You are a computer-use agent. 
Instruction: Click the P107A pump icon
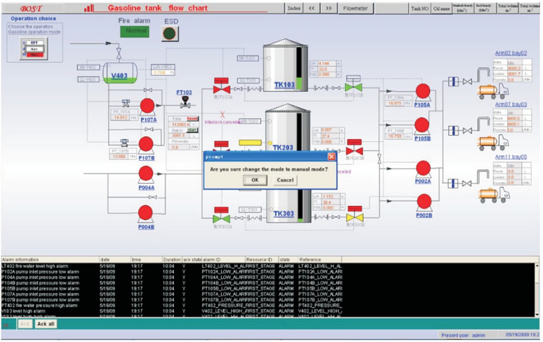click(x=147, y=106)
